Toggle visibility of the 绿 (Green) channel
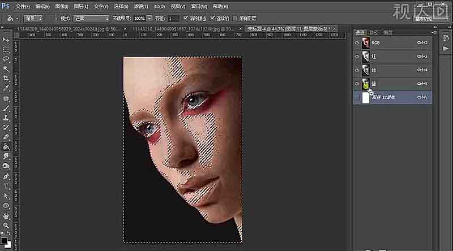The height and width of the screenshot is (251, 453). pos(357,70)
